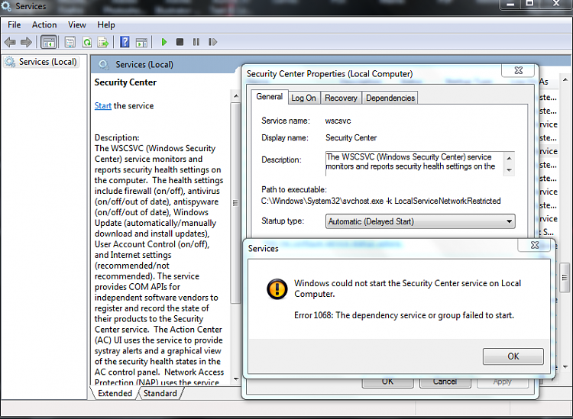Open the Action menu

44,25
